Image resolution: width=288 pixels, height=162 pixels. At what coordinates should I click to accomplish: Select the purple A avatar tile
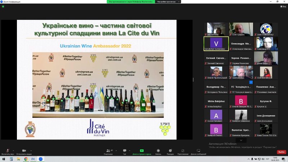(x=216, y=116)
